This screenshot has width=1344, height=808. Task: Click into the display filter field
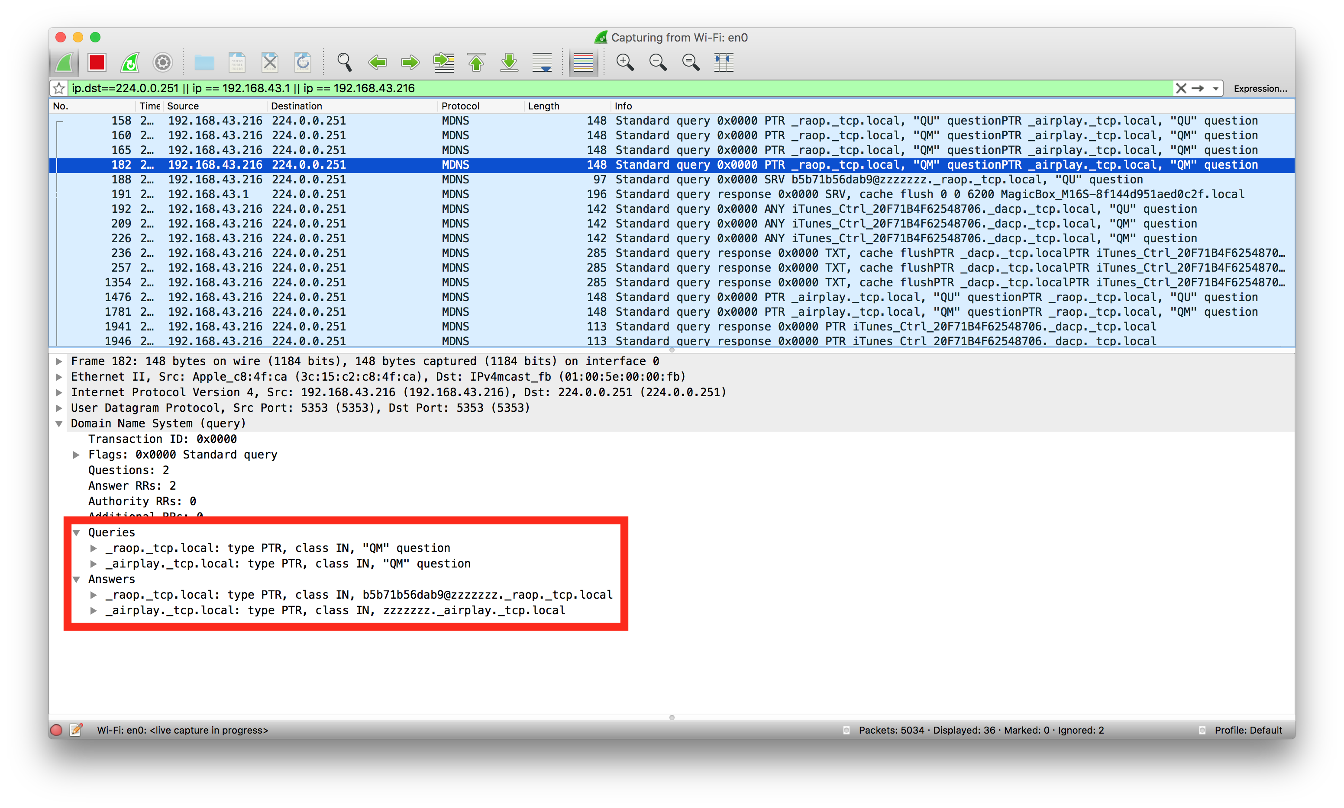click(600, 88)
